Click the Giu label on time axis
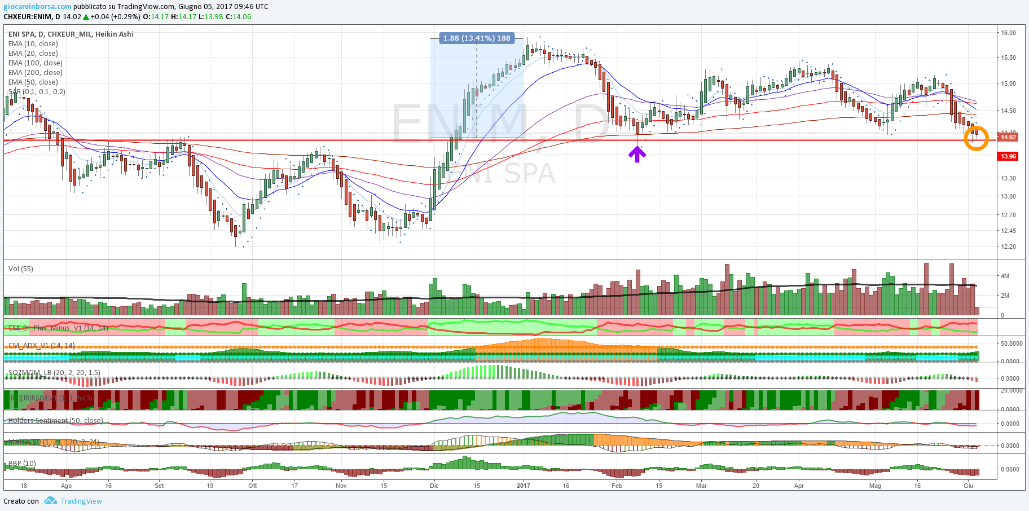Viewport: 1029px width, 511px height. point(968,486)
